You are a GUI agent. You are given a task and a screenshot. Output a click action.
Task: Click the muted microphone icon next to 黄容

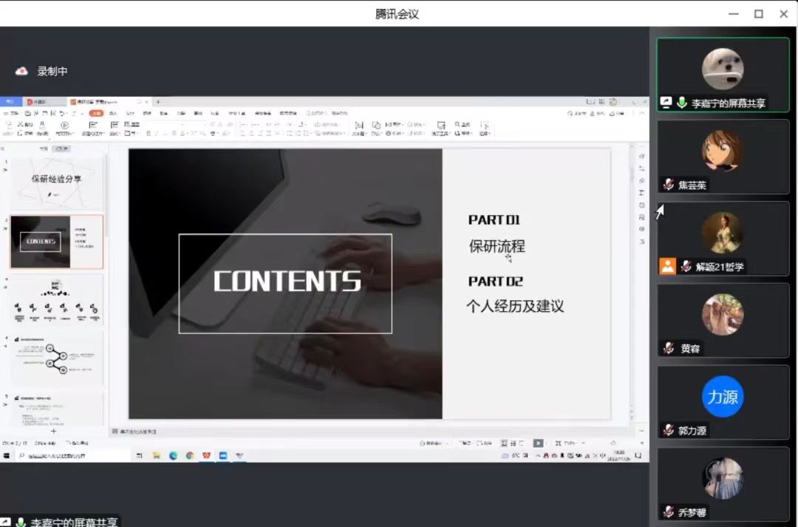[669, 348]
